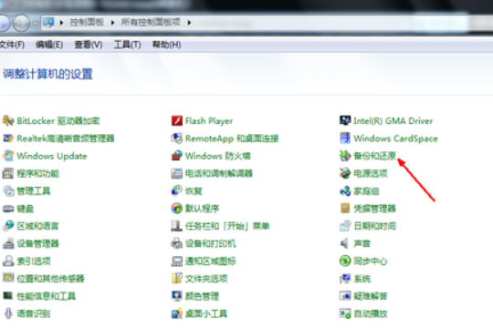493x329 pixels.
Task: Open the 通知区域图标 link
Action: coord(211,262)
